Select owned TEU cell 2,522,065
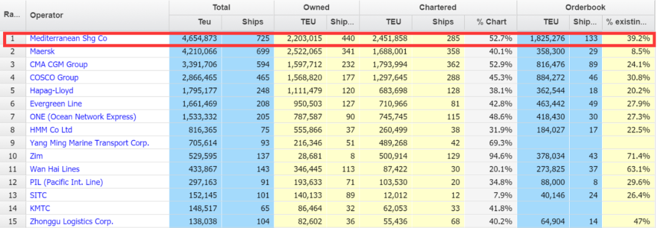 300,52
